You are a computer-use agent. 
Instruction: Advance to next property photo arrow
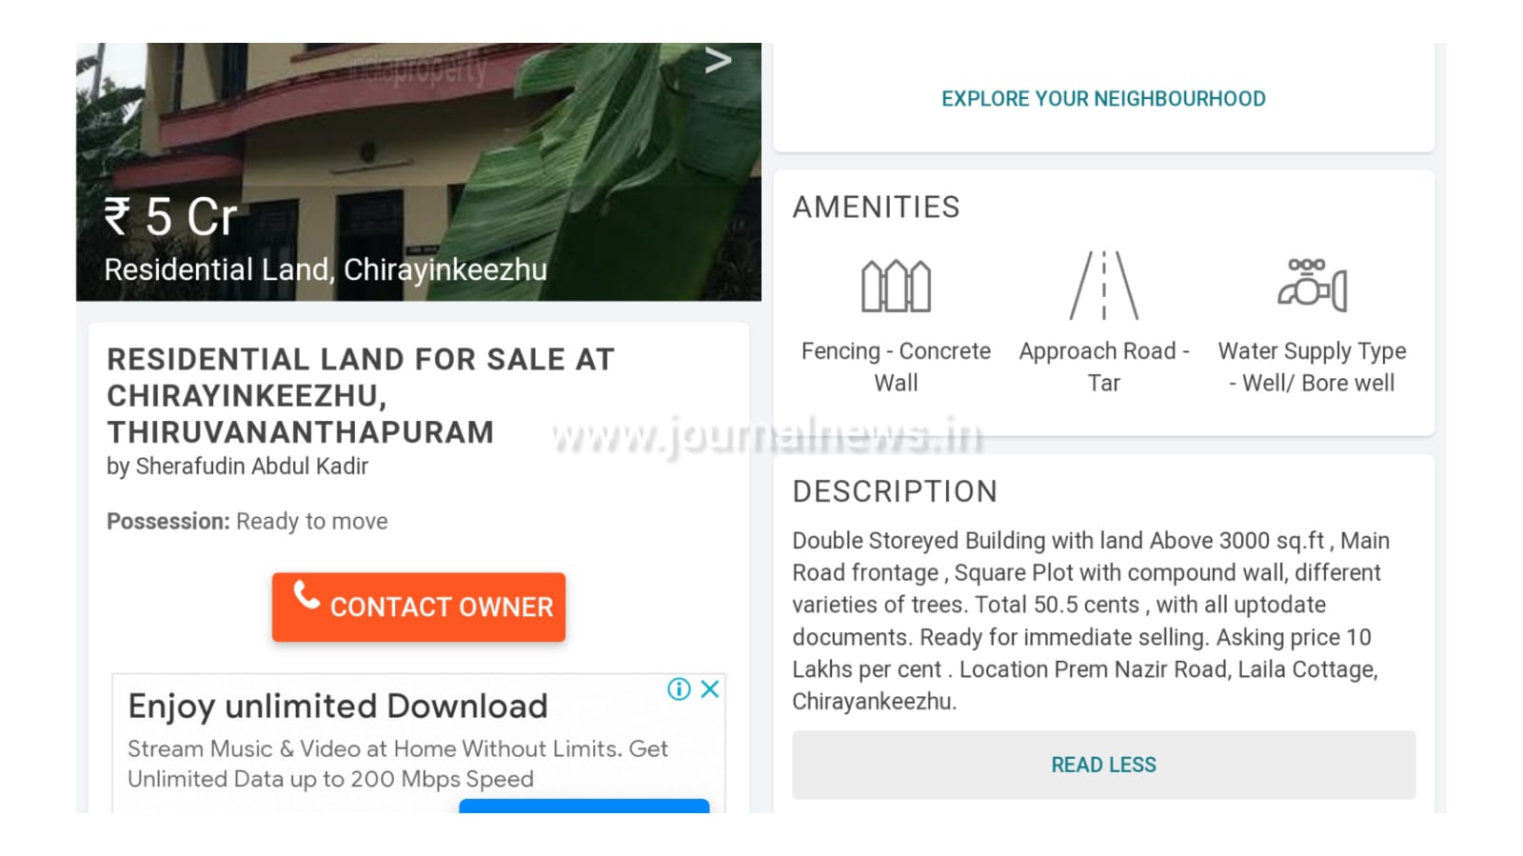[x=719, y=61]
